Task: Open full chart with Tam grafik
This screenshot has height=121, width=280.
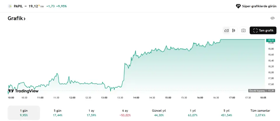Action: [x=263, y=31]
